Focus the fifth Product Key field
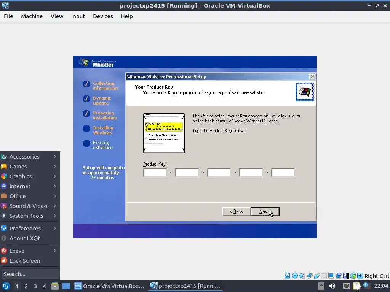 [x=283, y=173]
